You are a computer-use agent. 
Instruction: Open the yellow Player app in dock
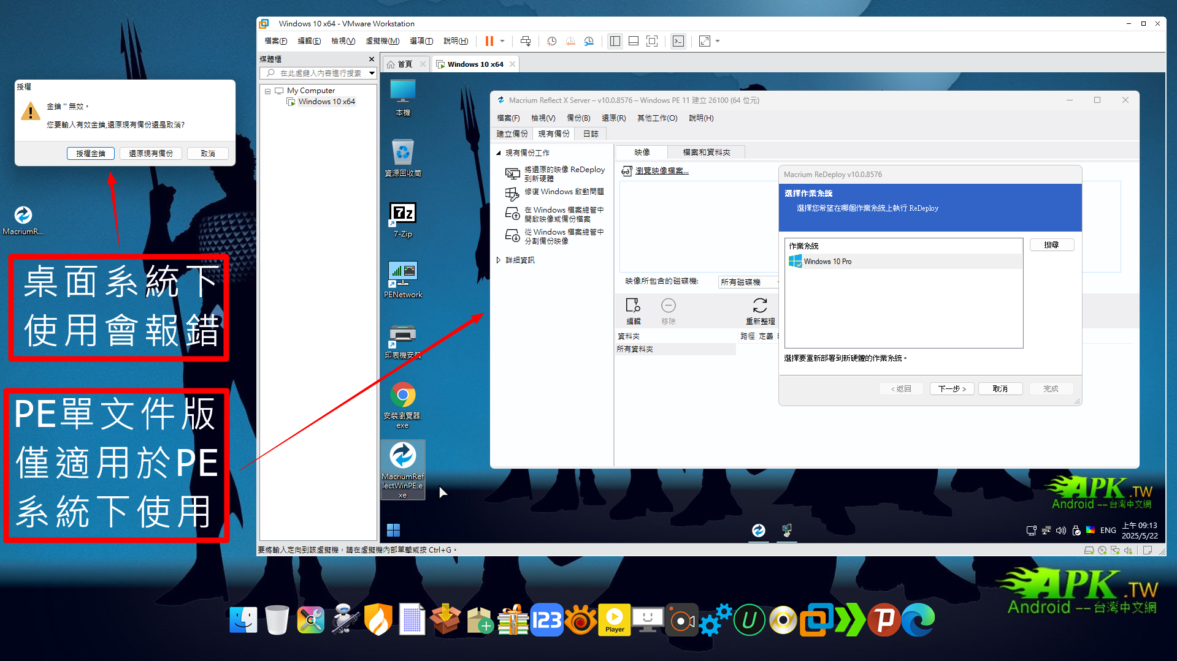(x=615, y=620)
